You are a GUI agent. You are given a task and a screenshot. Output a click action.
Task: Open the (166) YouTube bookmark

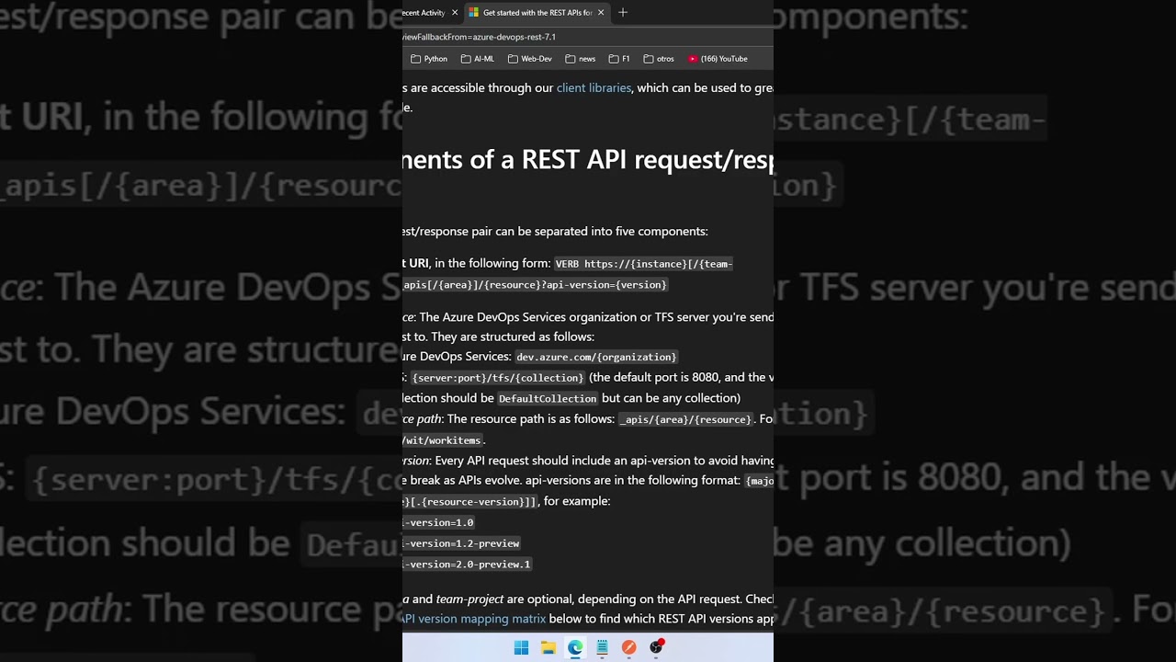pos(718,59)
